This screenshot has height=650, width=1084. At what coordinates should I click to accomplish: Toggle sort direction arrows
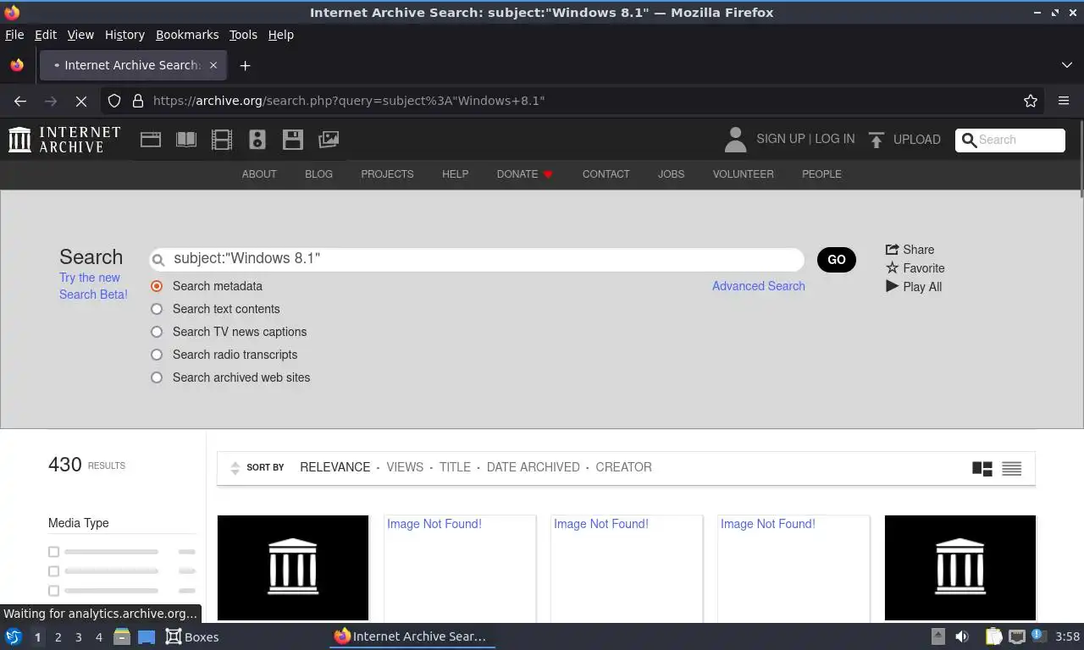[235, 468]
